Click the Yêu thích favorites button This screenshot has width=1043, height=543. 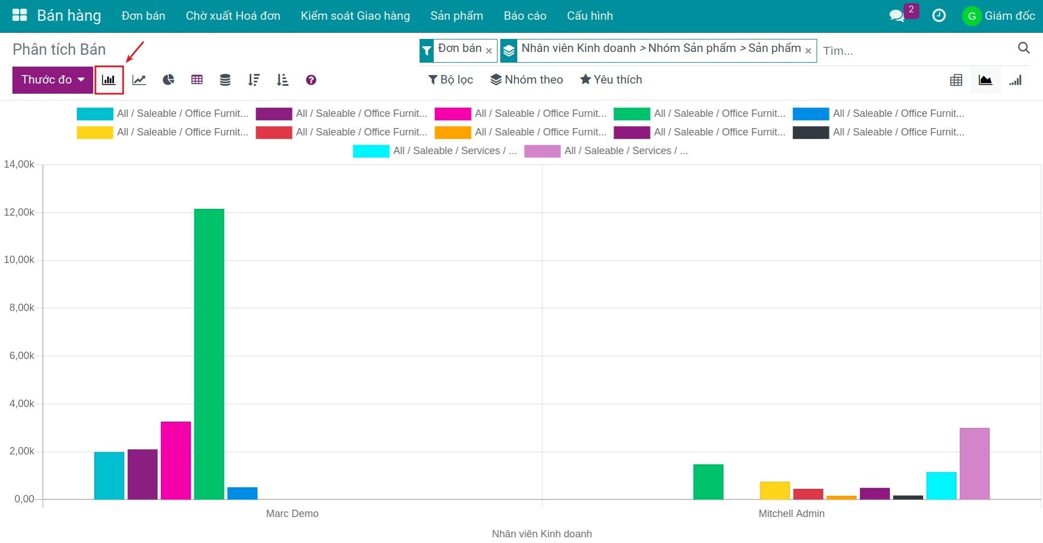pos(611,80)
